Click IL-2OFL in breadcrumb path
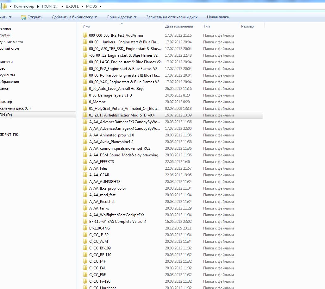 (x=72, y=6)
